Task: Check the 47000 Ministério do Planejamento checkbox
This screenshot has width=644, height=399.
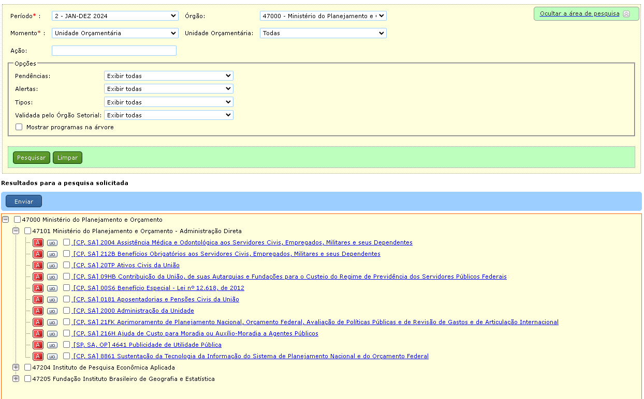Action: [18, 220]
